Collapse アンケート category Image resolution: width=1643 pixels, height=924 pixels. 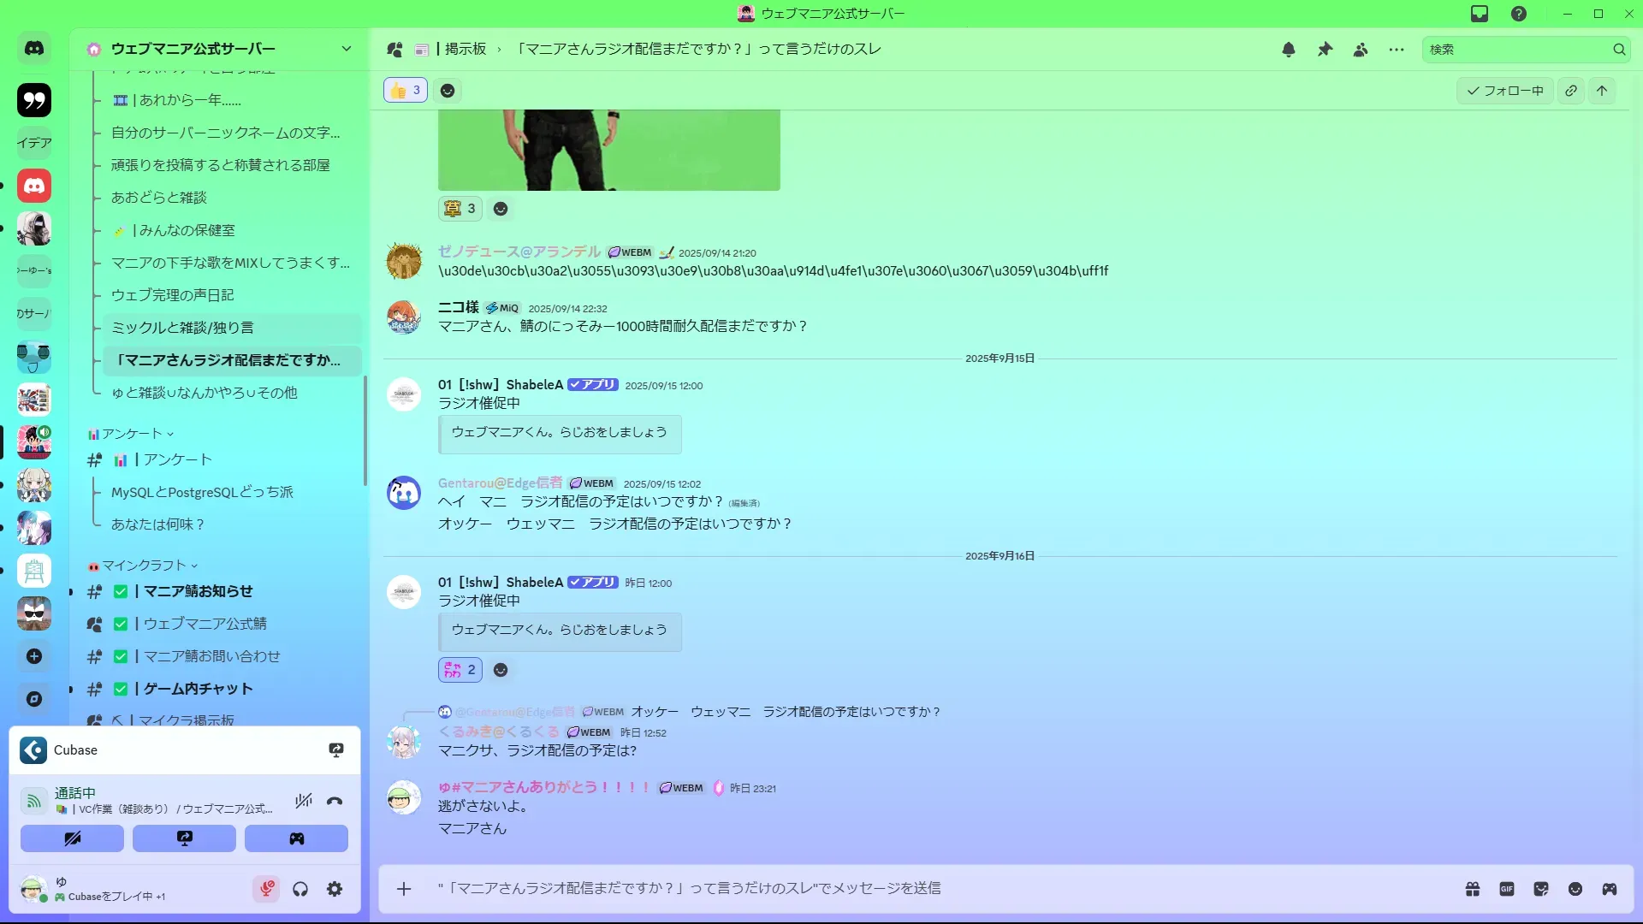(x=132, y=434)
